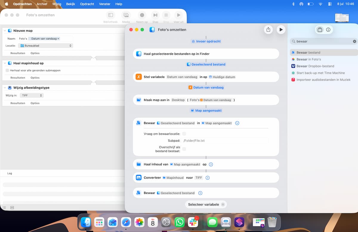Check Herhaal voor alle gevonden submappen
The height and width of the screenshot is (232, 358).
click(x=7, y=70)
